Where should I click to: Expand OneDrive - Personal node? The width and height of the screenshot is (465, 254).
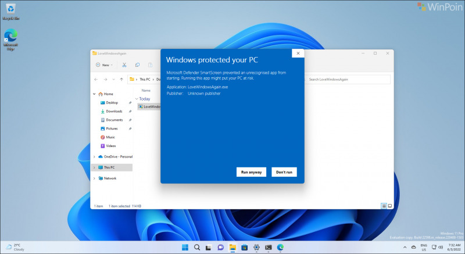click(x=94, y=156)
